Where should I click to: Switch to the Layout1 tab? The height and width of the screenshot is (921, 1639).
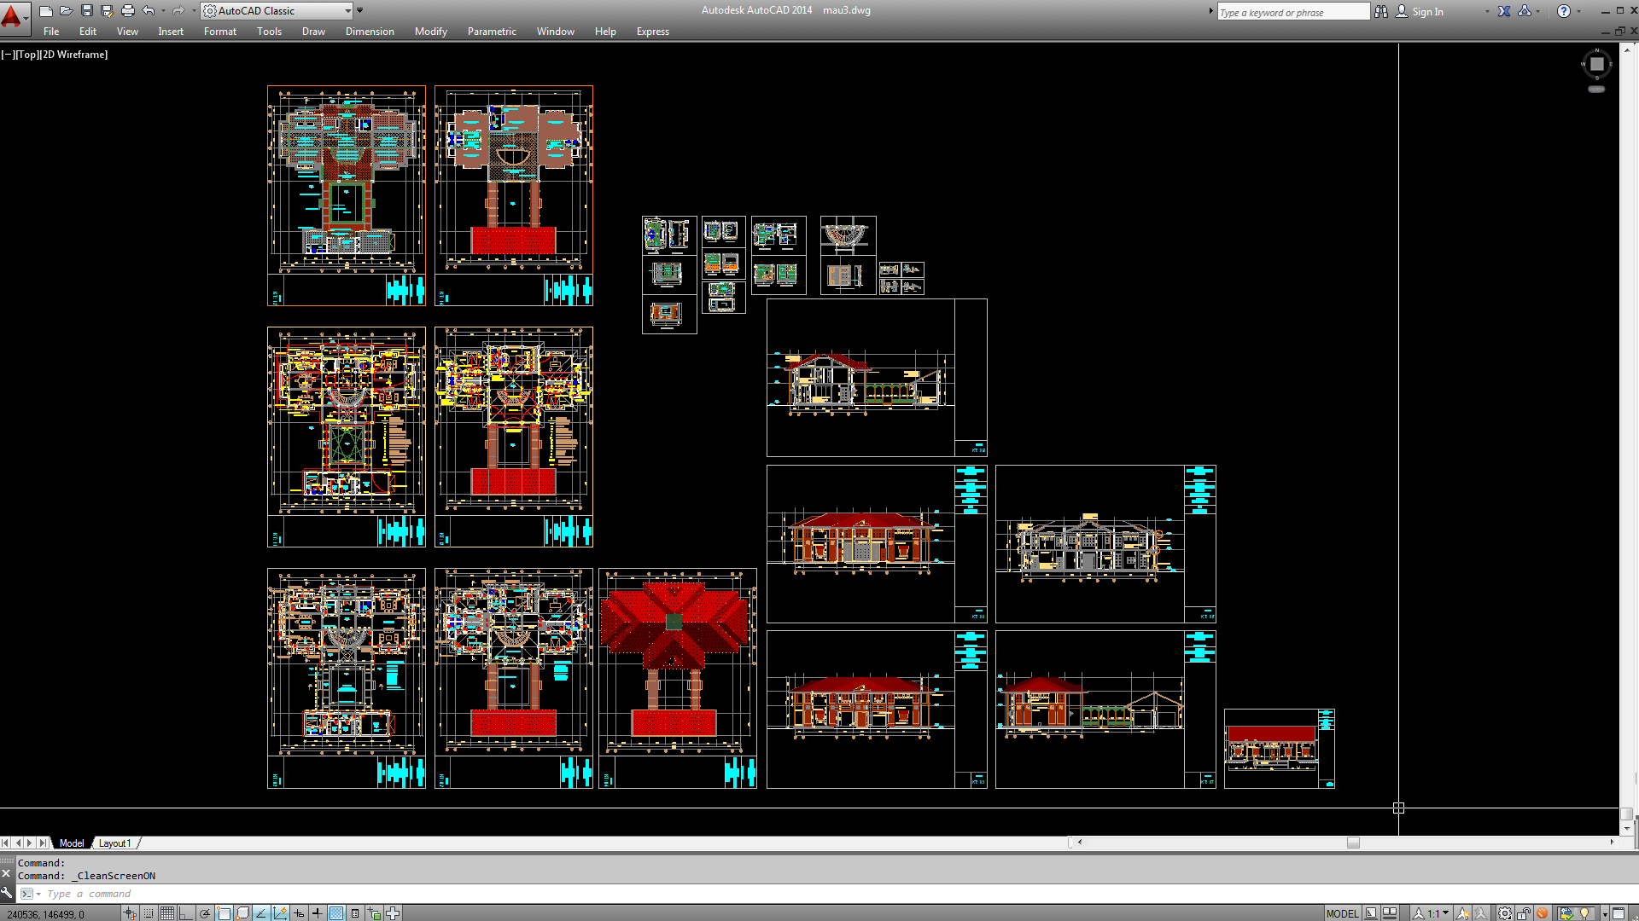tap(114, 843)
